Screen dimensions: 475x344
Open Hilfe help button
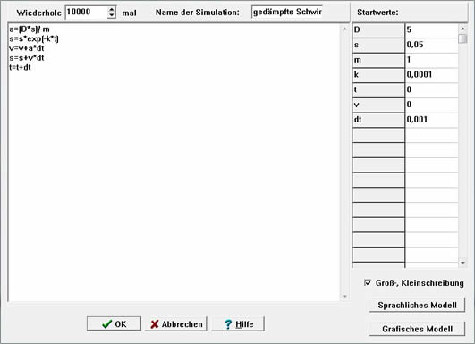click(238, 323)
